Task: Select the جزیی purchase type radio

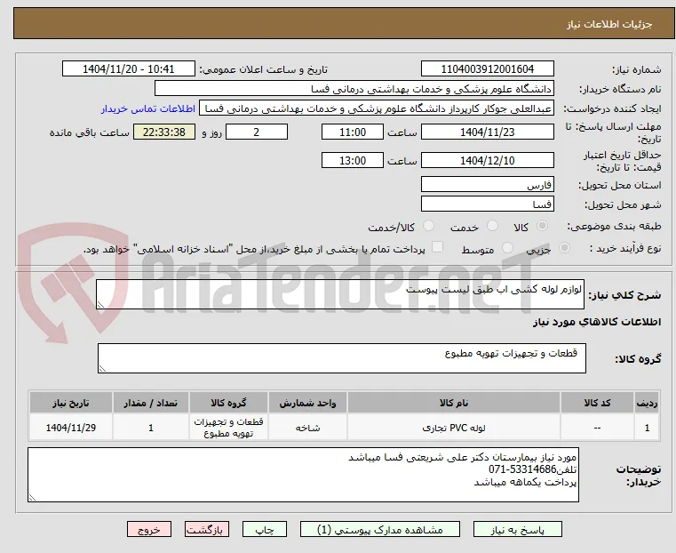Action: (564, 248)
